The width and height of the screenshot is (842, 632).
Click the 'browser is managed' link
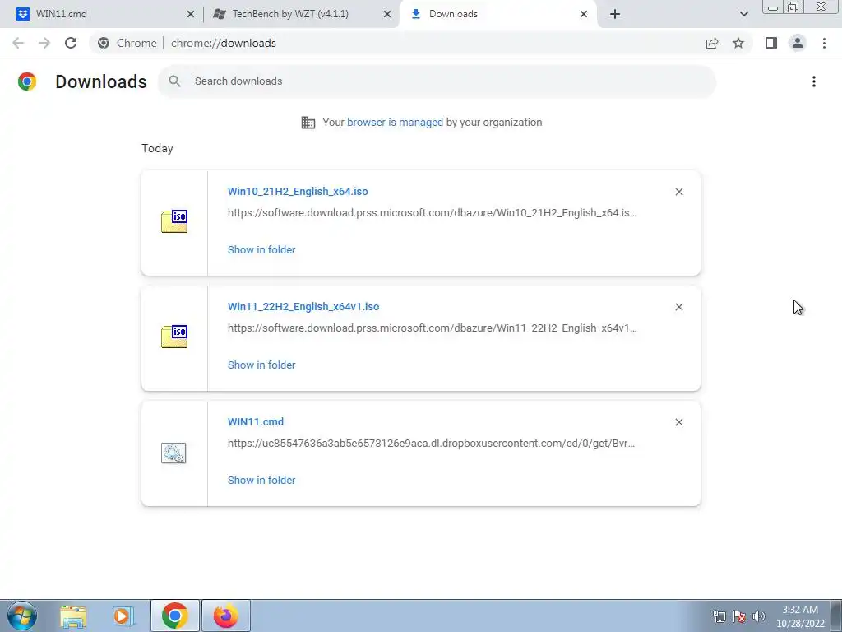coord(395,123)
